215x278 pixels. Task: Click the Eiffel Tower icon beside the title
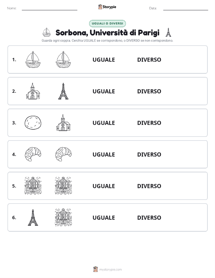(168, 32)
